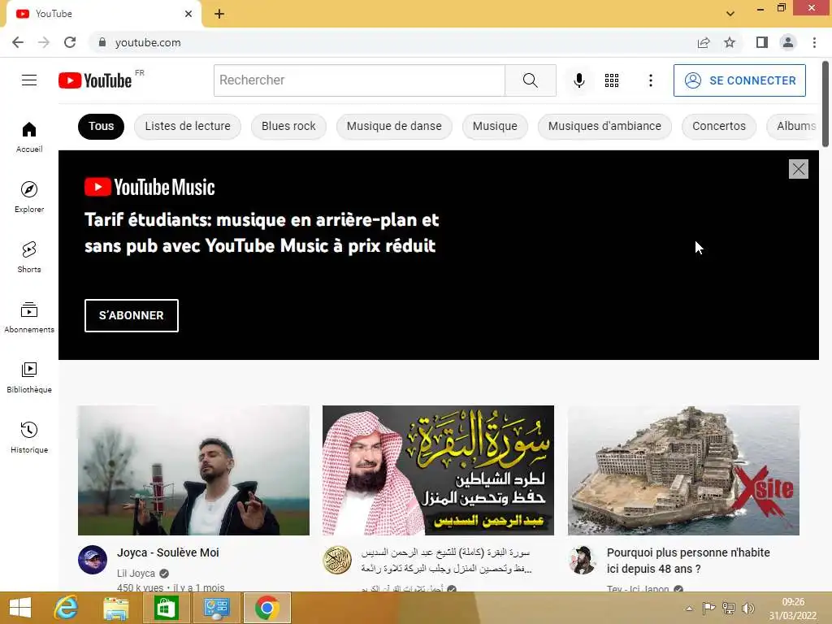Select the Listes de lecture chip
832x624 pixels.
[x=188, y=126]
